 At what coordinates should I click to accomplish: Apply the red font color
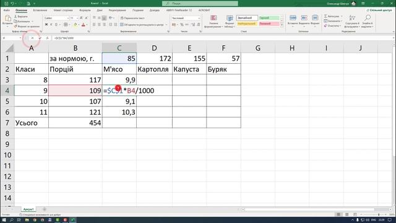click(x=84, y=25)
